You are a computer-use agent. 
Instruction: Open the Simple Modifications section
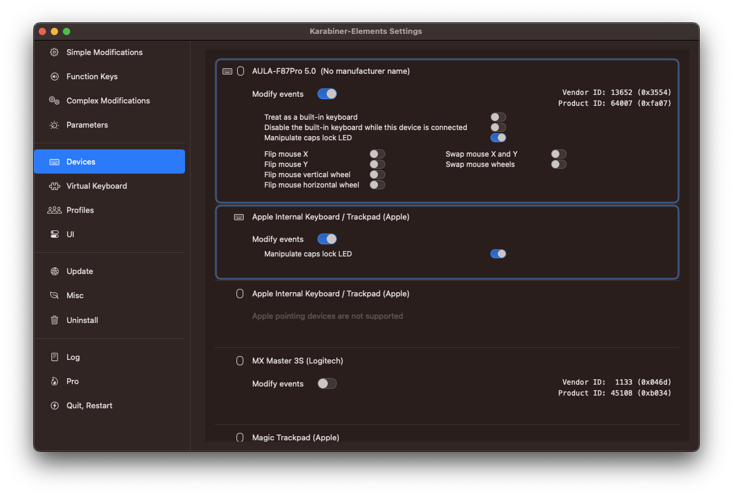pyautogui.click(x=109, y=52)
